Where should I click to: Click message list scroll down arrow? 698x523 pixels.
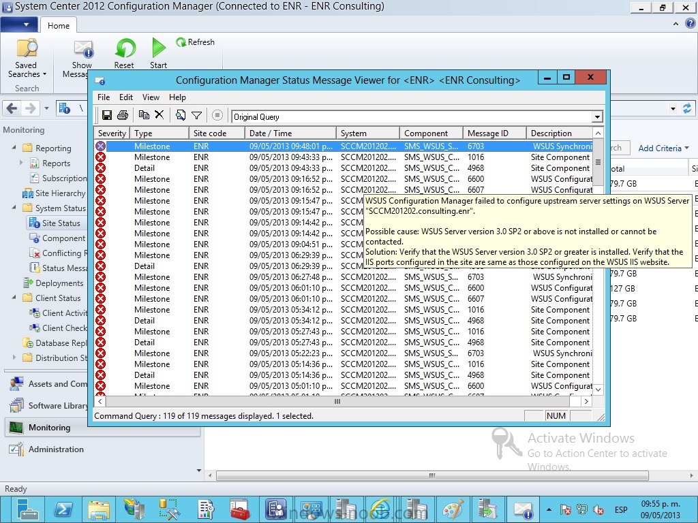[598, 389]
